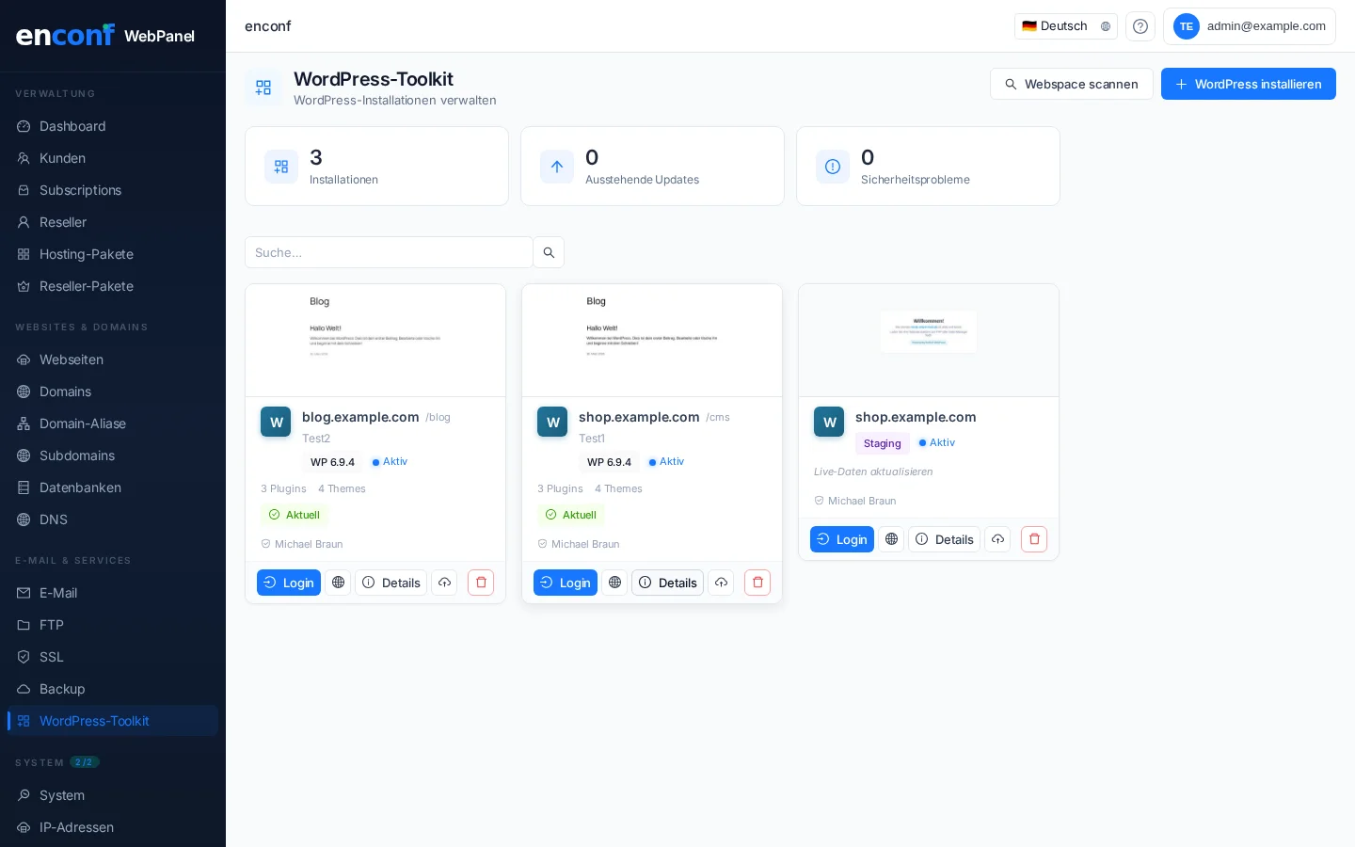Screen dimensions: 1355x847
Task: Delete the Staging installation using the trash icon
Action: point(1034,539)
